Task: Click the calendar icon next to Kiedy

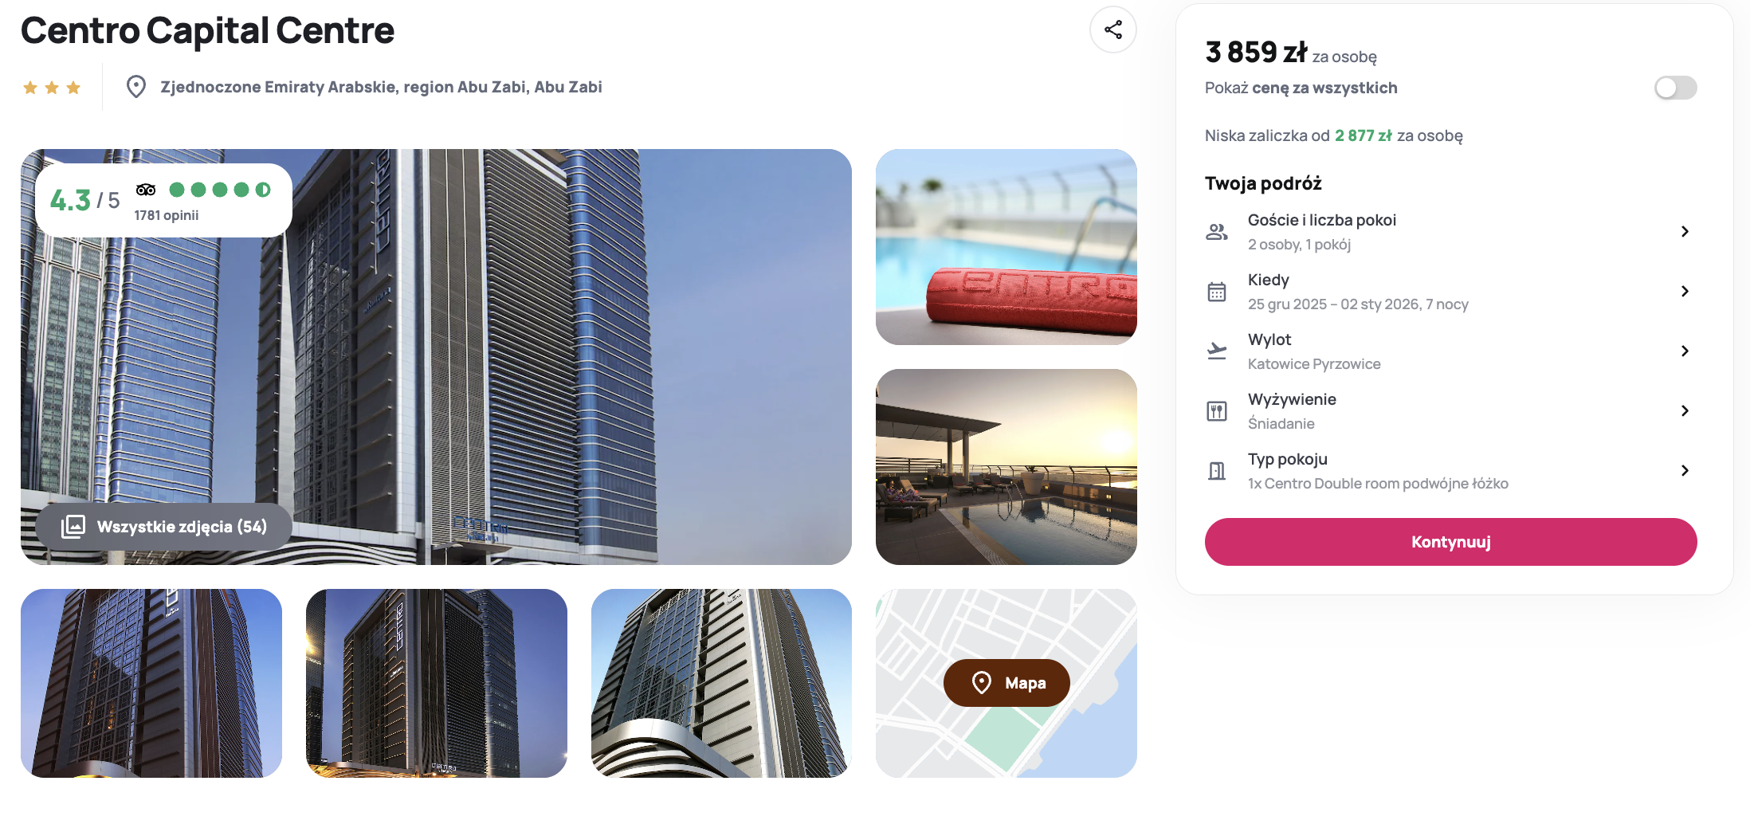Action: pyautogui.click(x=1217, y=292)
